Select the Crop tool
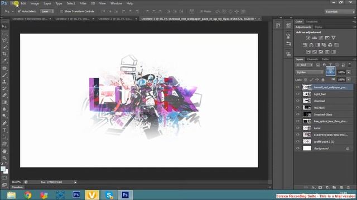The height and width of the screenshot is (200, 357). pos(4,54)
